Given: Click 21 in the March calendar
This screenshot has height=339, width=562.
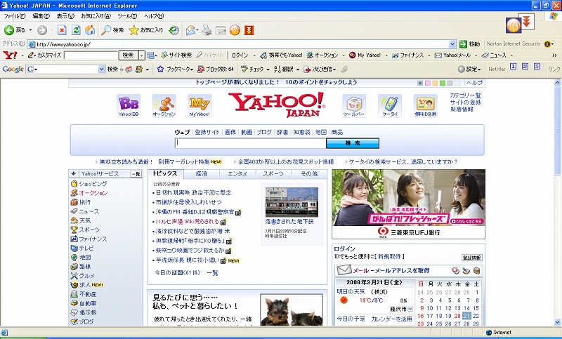Looking at the screenshot, I should [x=466, y=316].
